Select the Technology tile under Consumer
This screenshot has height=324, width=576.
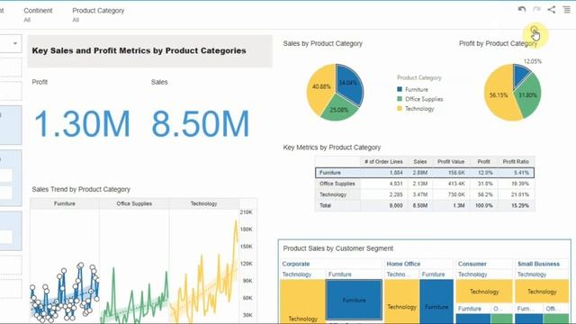coord(484,292)
